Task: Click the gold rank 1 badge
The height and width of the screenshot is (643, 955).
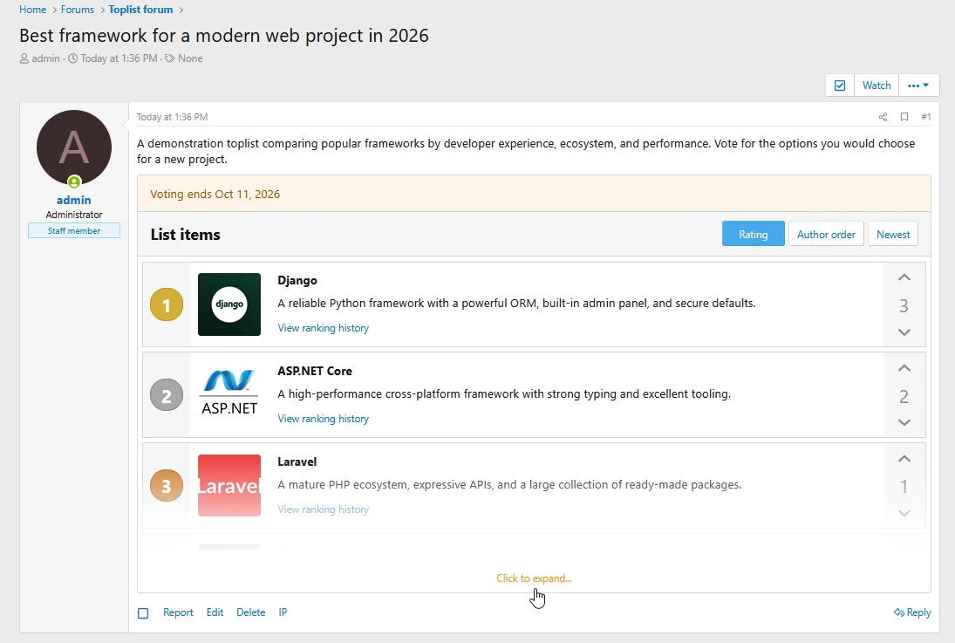Action: 167,304
